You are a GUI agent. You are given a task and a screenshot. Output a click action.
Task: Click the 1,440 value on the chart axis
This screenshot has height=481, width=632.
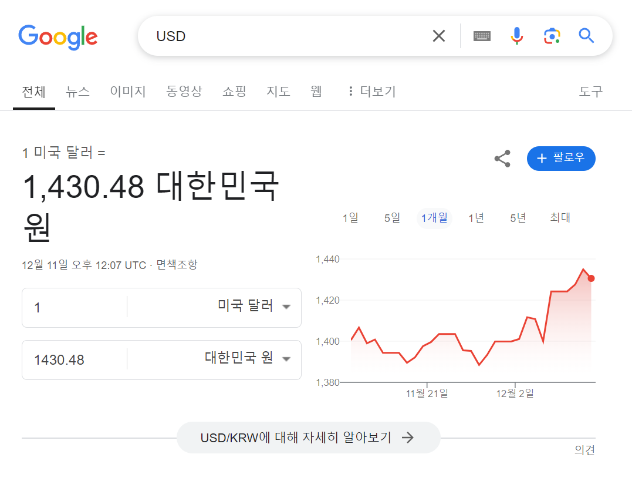(327, 259)
